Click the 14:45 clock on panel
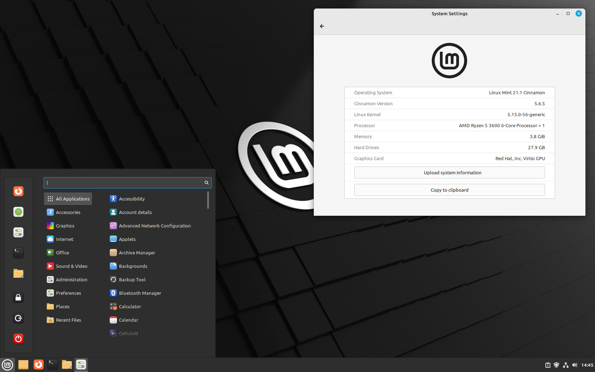 [587, 365]
